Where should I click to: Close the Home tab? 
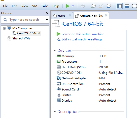(70, 15)
